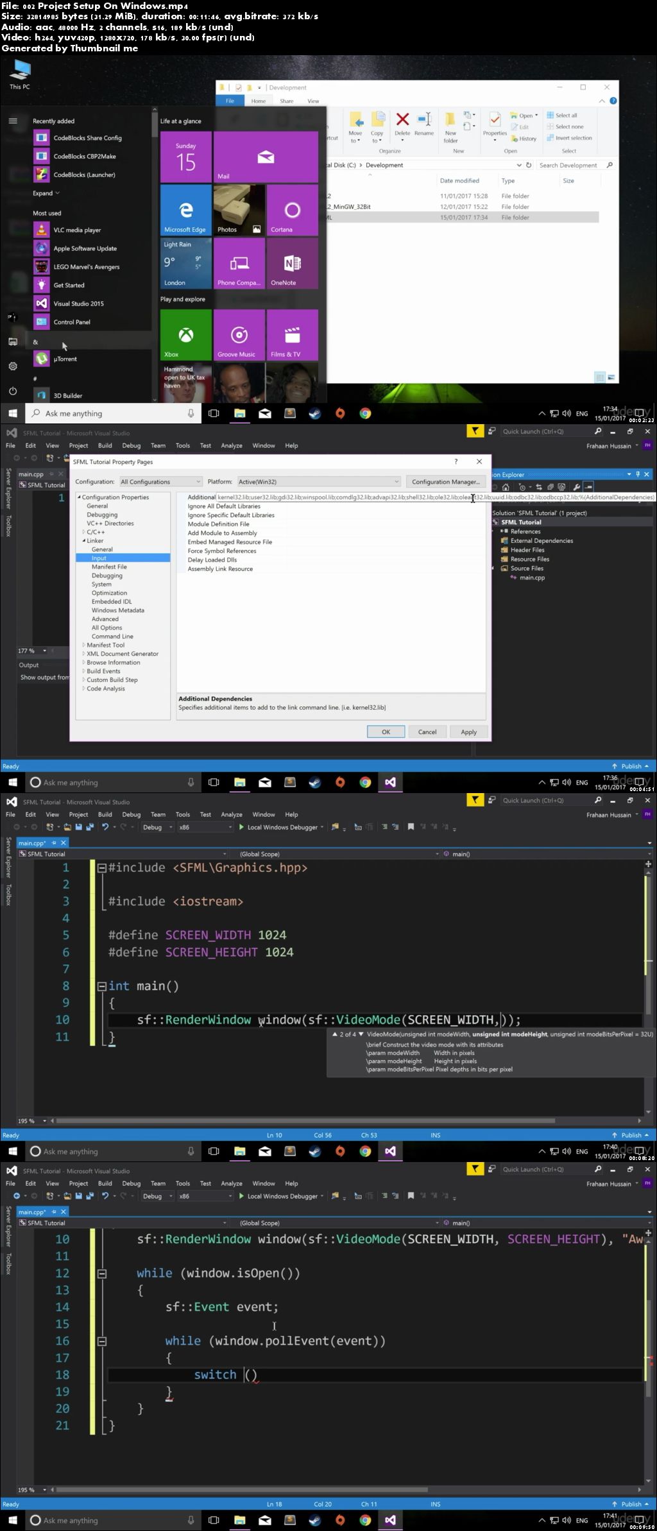Screen dimensions: 657x1531
Task: Open the OneNote tile
Action: (292, 263)
